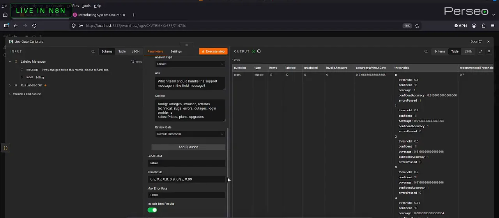
Task: Open the Review Gate Default Threshold dropdown
Action: click(190, 134)
